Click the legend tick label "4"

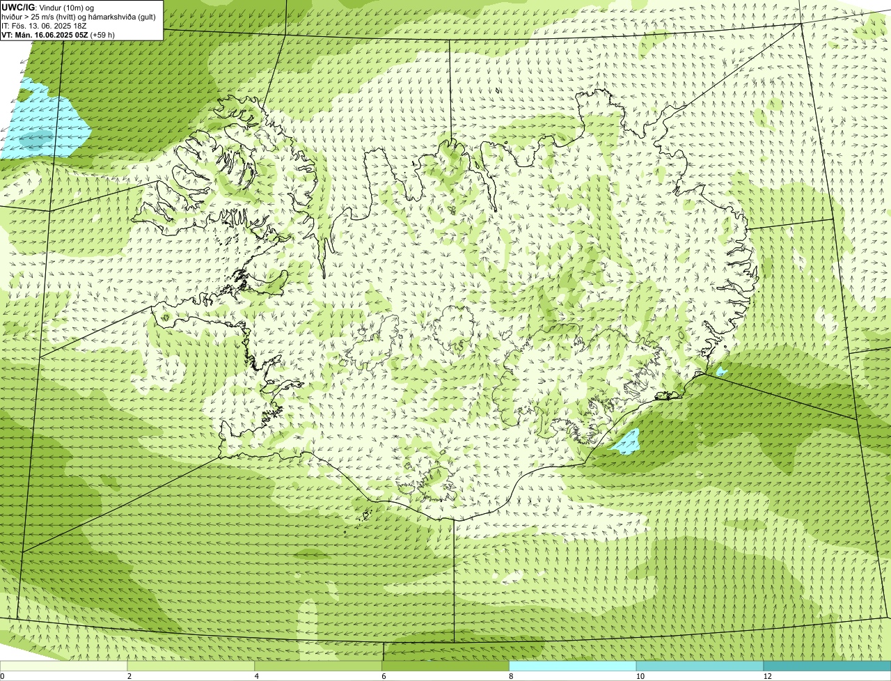[257, 676]
